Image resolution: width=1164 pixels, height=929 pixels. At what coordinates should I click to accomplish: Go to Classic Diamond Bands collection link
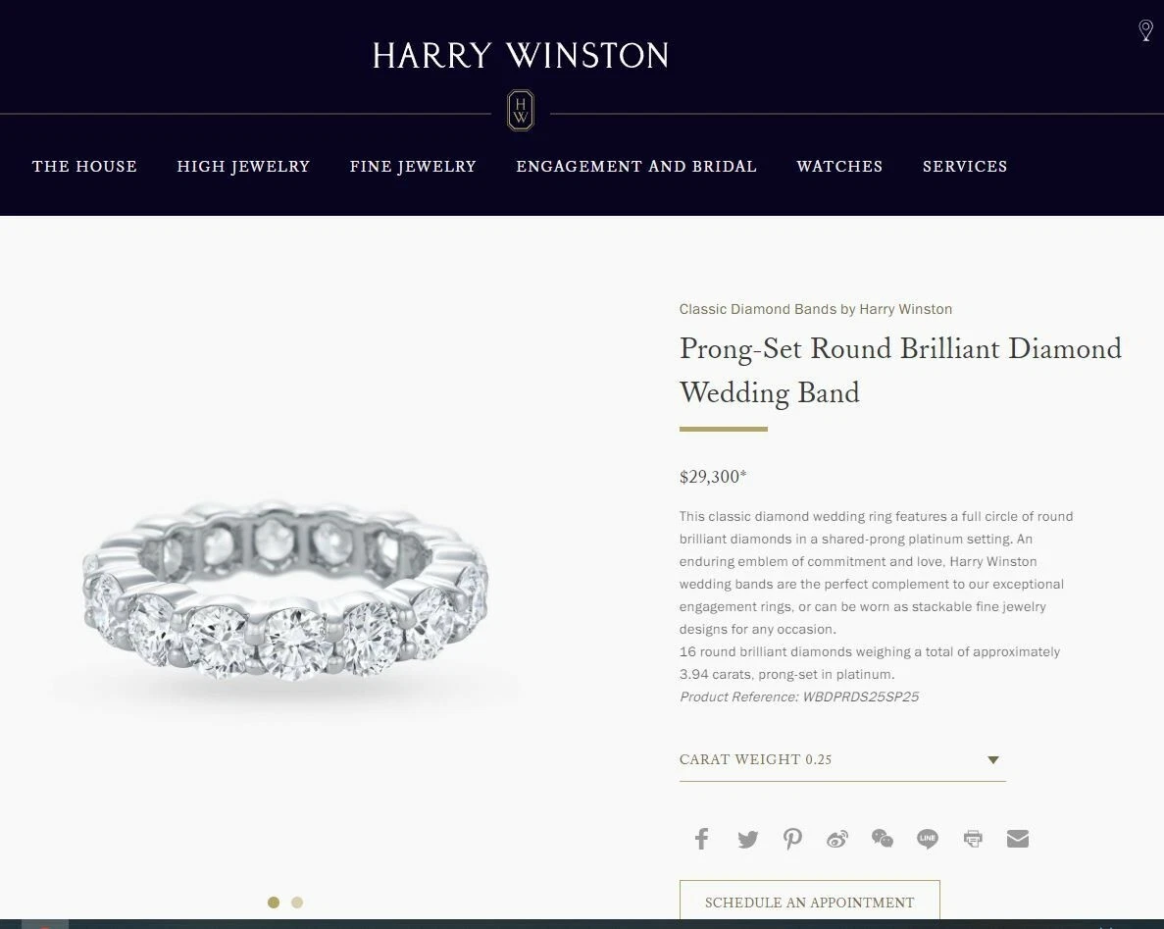(816, 309)
